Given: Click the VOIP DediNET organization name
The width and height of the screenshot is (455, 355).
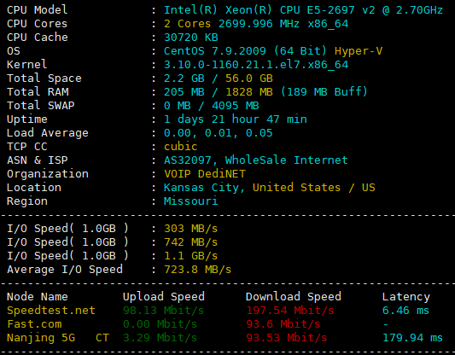Looking at the screenshot, I should 205,174.
